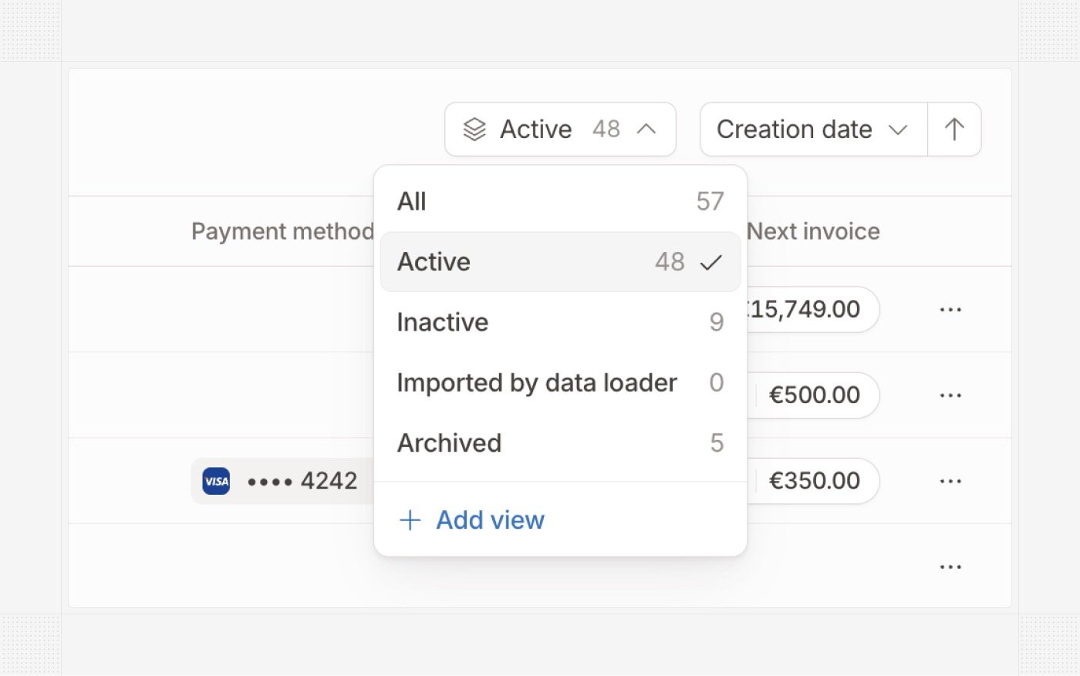The height and width of the screenshot is (676, 1080).
Task: Choose the Inactive view
Action: pos(560,322)
